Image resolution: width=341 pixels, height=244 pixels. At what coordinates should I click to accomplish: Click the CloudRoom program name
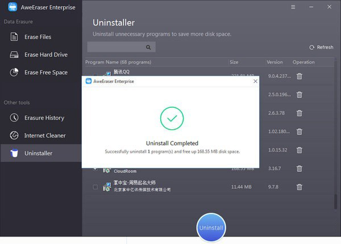coord(125,171)
